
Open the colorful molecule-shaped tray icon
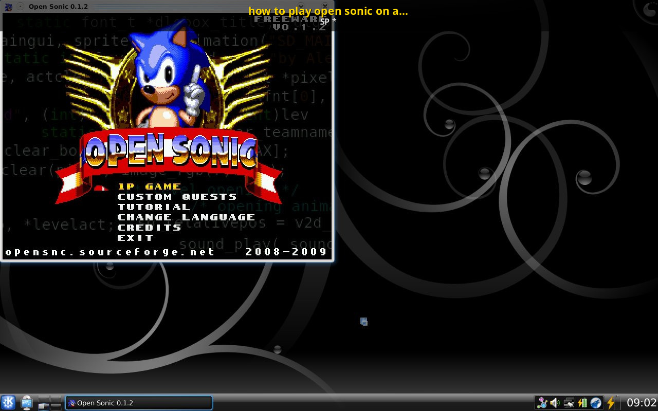[x=542, y=403]
